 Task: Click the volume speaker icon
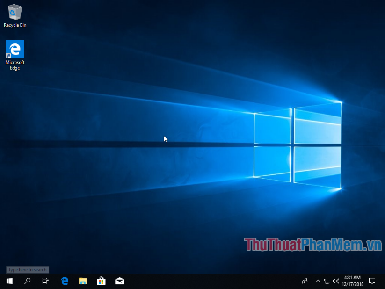pyautogui.click(x=336, y=281)
